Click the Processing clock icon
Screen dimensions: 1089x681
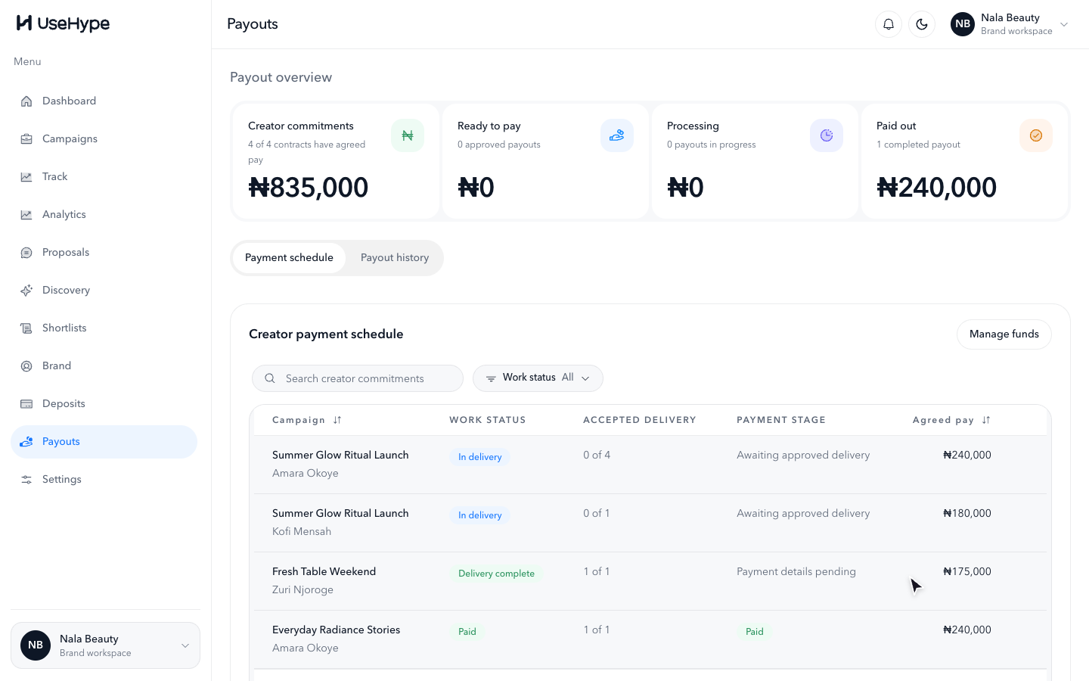click(827, 135)
